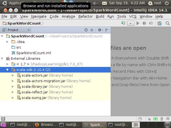Screen dimensions: 171x128
Task: Click the Debug bug icon
Action: click(x=144, y=23)
